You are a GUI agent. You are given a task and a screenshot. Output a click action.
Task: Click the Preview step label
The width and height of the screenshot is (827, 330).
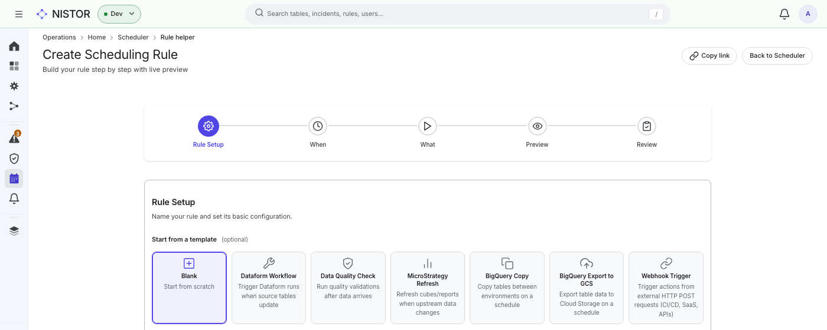point(538,144)
